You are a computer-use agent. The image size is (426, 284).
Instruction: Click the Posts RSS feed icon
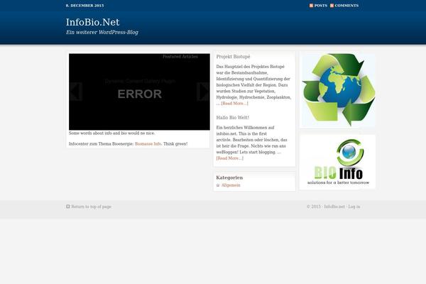[311, 6]
